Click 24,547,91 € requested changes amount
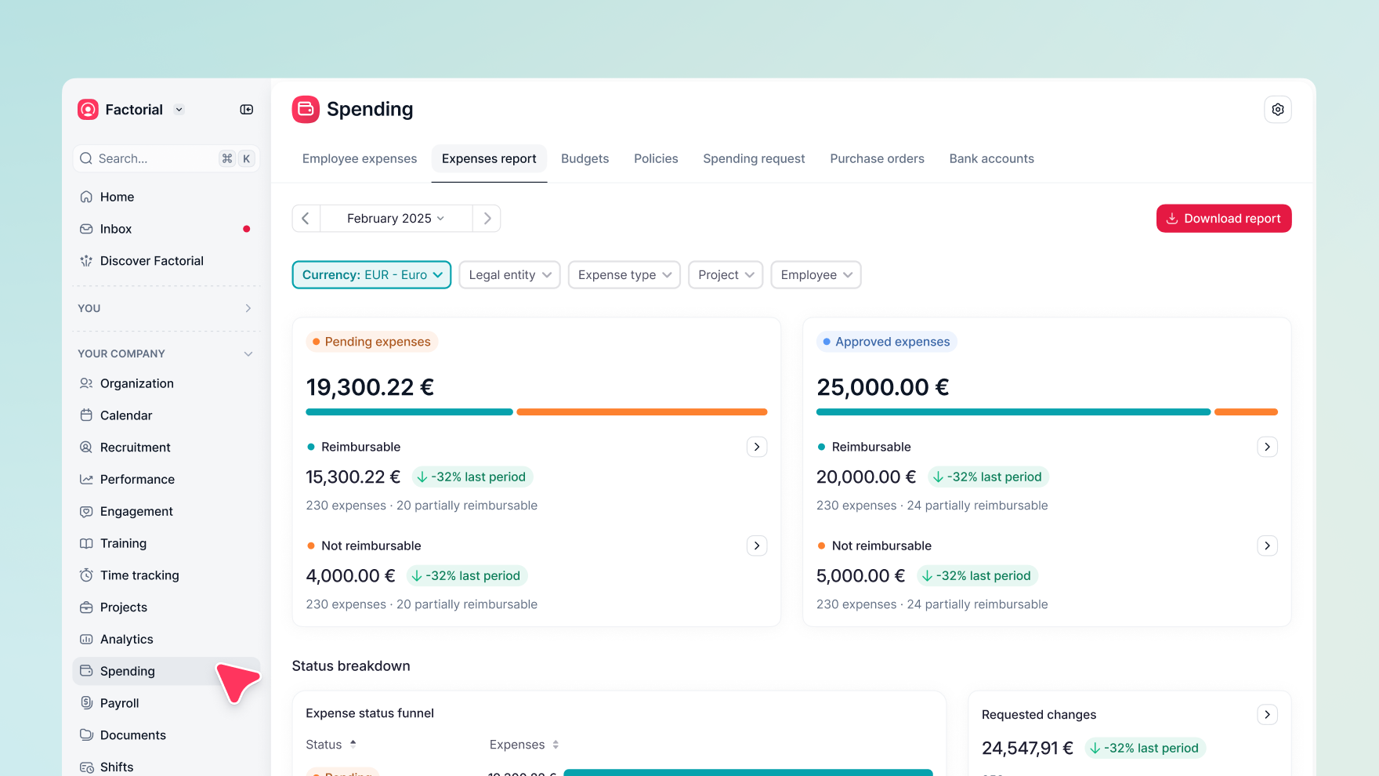 click(1027, 749)
